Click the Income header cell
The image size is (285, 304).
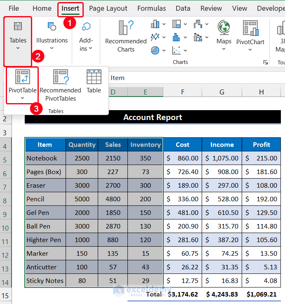(x=222, y=145)
